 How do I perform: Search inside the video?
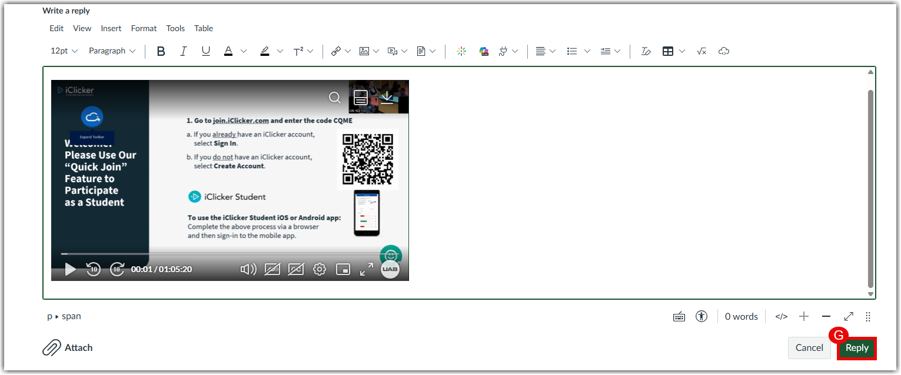coord(335,98)
